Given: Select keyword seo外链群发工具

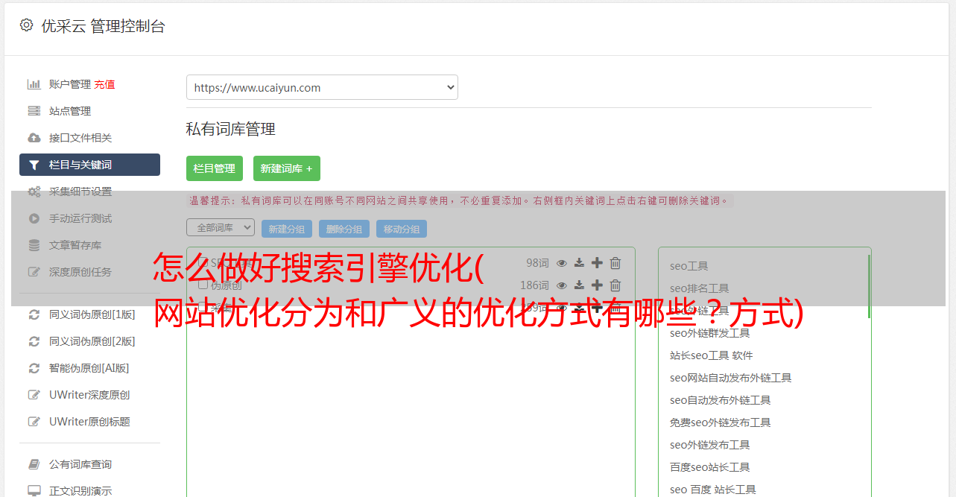Looking at the screenshot, I should pyautogui.click(x=710, y=333).
